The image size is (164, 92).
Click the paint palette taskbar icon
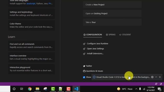tap(45, 89)
